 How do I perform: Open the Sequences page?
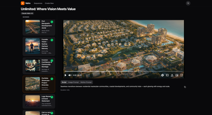point(38,3)
